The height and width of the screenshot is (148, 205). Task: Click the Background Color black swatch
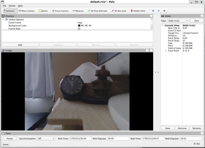click(x=79, y=26)
